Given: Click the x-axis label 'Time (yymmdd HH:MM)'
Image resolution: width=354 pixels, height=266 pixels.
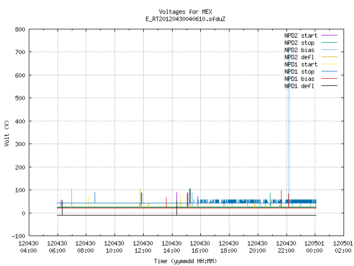Looking at the screenshot, I should pyautogui.click(x=185, y=261).
